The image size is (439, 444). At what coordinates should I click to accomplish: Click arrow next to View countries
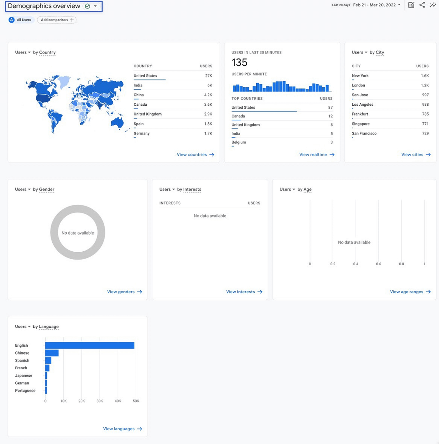(x=212, y=154)
